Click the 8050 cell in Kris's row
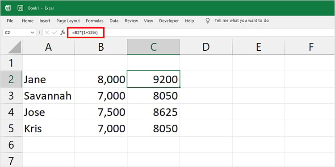Viewport: 335px width, 167px height. tap(153, 128)
